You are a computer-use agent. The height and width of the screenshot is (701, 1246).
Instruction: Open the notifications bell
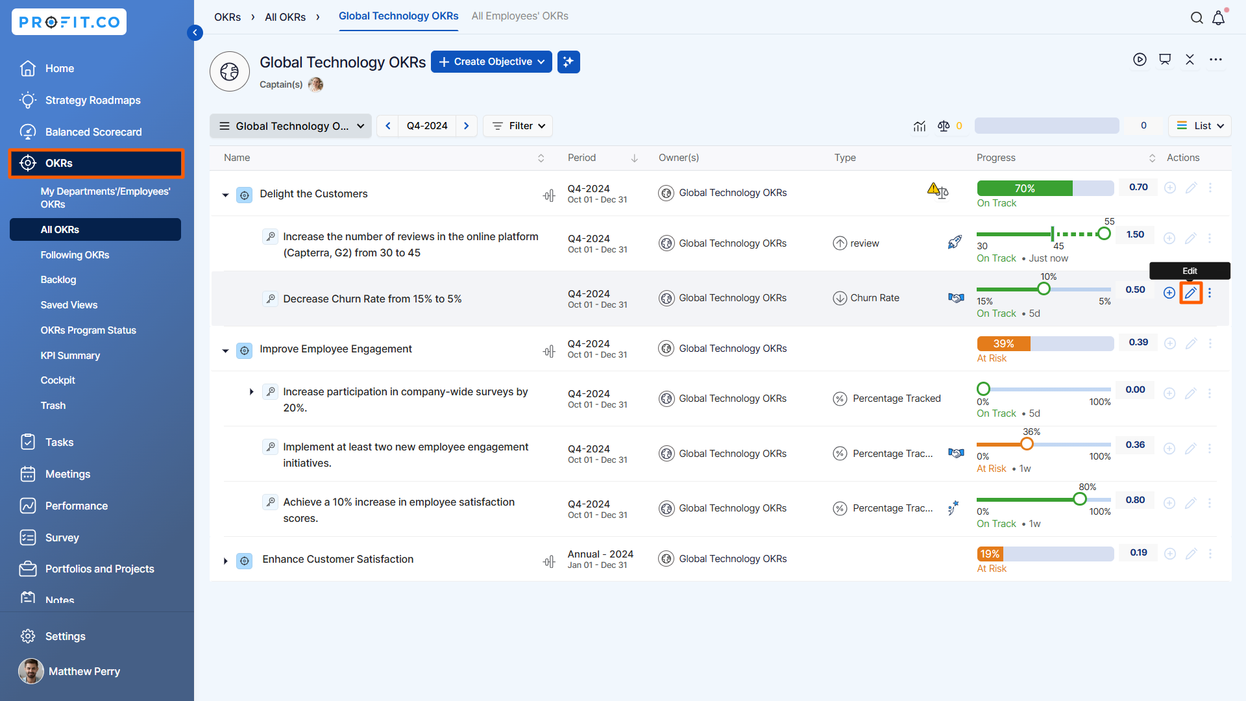tap(1219, 18)
